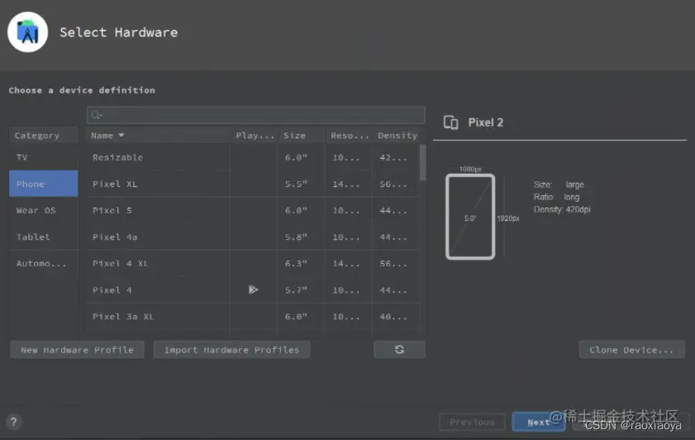This screenshot has height=440, width=695.
Task: Click the Size column header
Action: pos(302,136)
